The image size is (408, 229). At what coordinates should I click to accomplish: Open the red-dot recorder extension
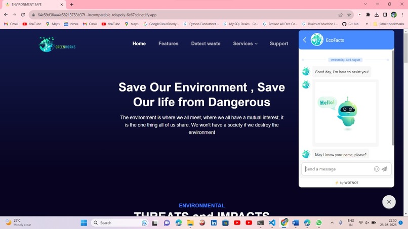click(x=359, y=15)
